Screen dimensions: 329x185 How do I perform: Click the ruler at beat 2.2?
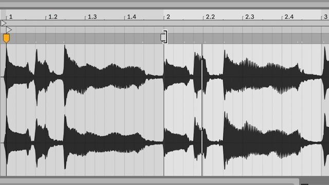pos(210,17)
